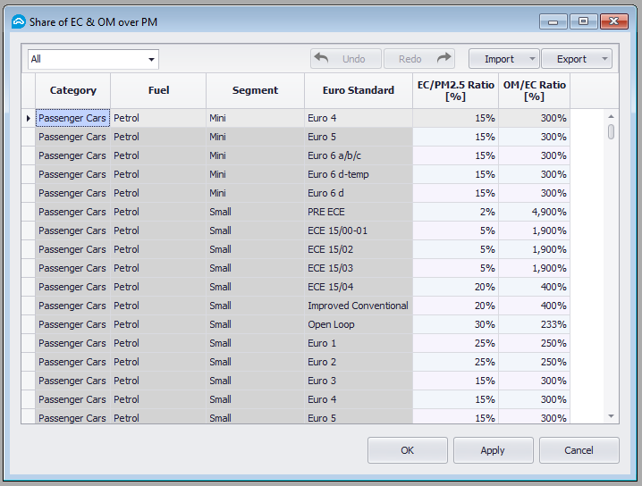The width and height of the screenshot is (642, 486).
Task: Click the Euro 6 d cell
Action: click(x=359, y=193)
